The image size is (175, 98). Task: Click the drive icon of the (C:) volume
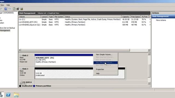(x=20, y=19)
